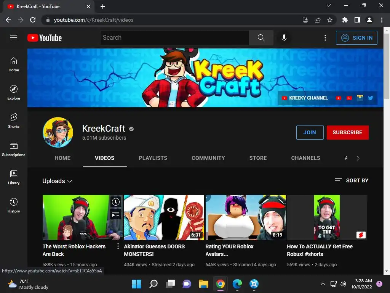
Task: Click the browser address bar URL
Action: [94, 20]
